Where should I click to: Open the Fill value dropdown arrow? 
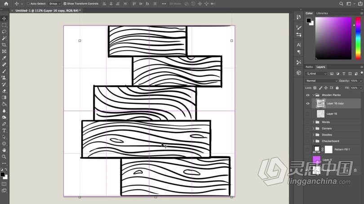coord(361,88)
